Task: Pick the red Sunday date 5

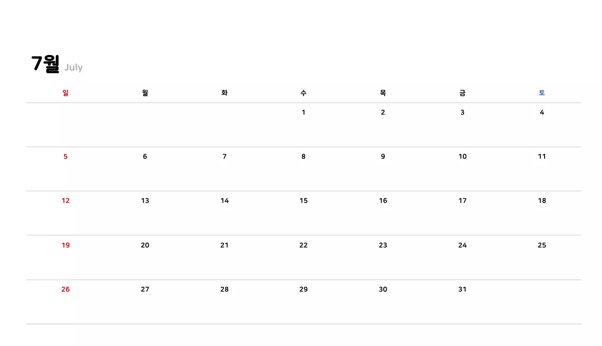Action: pos(65,156)
